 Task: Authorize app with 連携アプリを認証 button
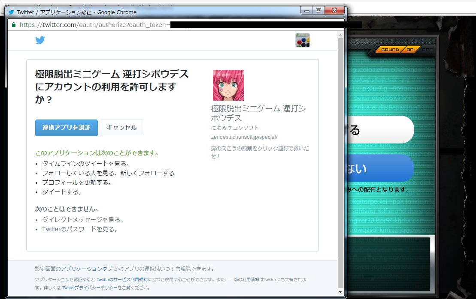(x=66, y=128)
